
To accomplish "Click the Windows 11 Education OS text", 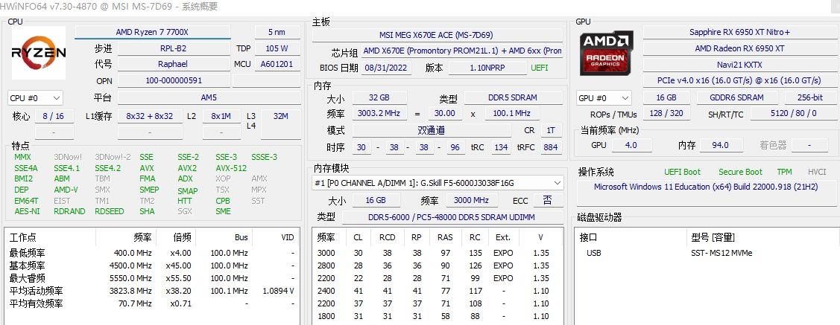I will 705,187.
